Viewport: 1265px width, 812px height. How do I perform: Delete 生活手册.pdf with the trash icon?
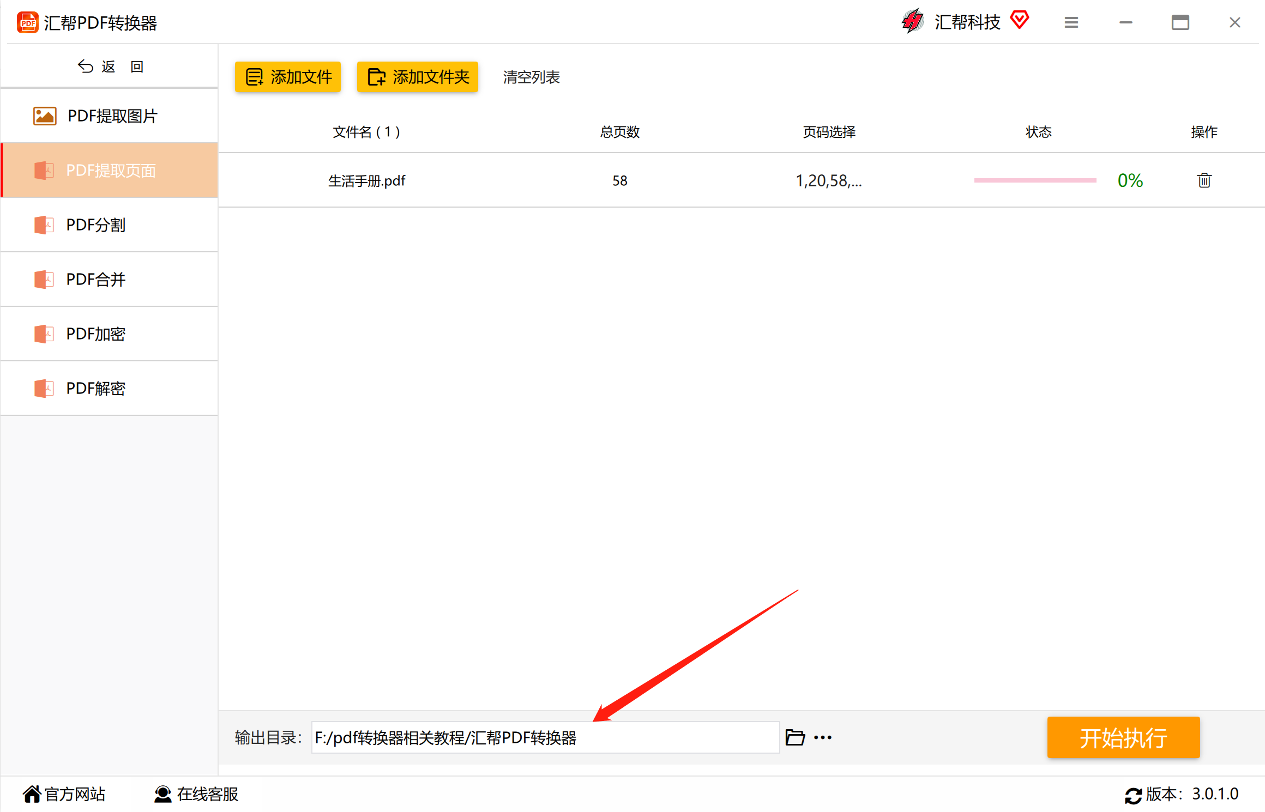click(1204, 180)
